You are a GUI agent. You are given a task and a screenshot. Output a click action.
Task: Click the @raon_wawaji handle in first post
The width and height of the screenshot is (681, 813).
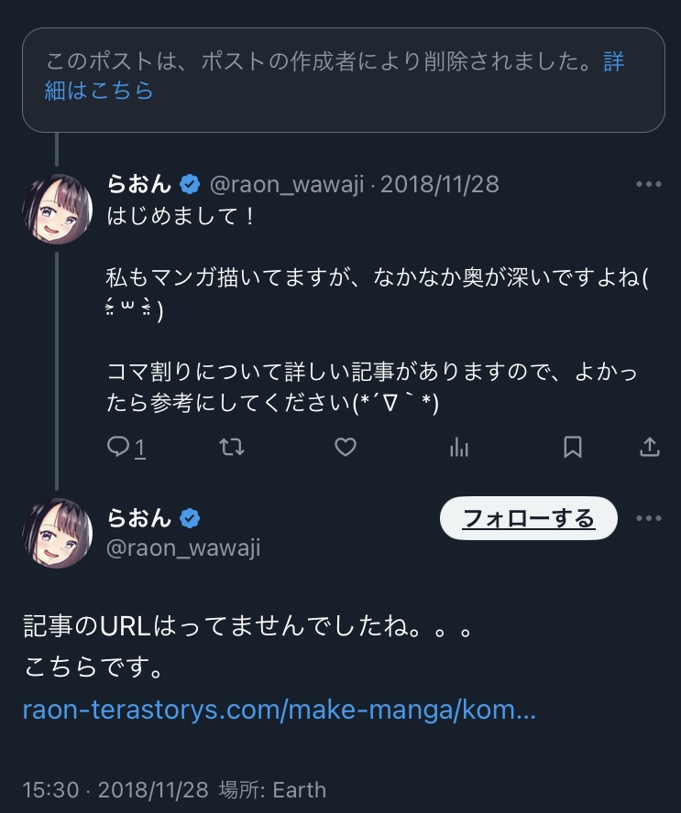click(288, 184)
